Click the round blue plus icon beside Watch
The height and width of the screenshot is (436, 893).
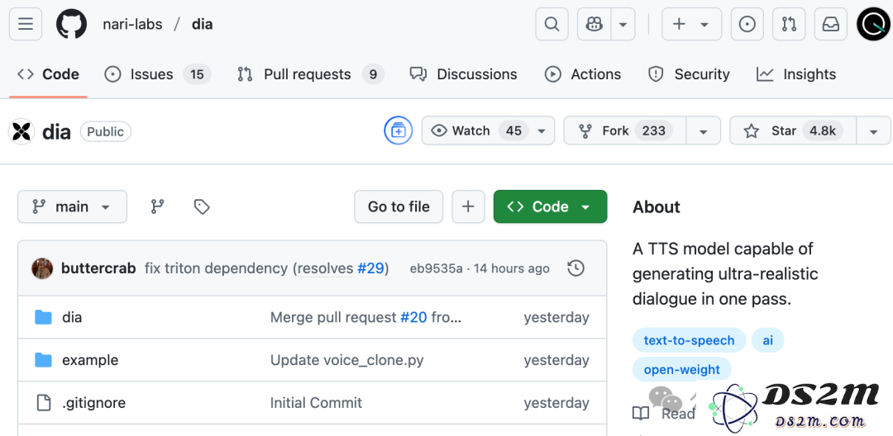coord(398,130)
